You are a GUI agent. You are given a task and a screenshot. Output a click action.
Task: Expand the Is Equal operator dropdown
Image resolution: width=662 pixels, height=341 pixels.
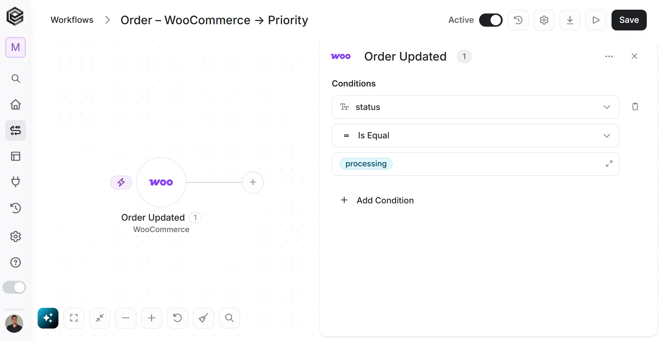coord(476,136)
